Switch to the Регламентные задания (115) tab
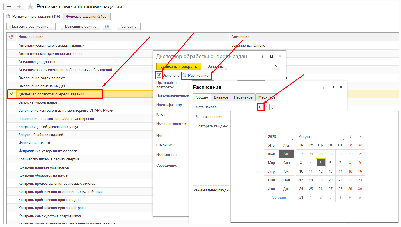The width and height of the screenshot is (401, 227). pyautogui.click(x=33, y=16)
